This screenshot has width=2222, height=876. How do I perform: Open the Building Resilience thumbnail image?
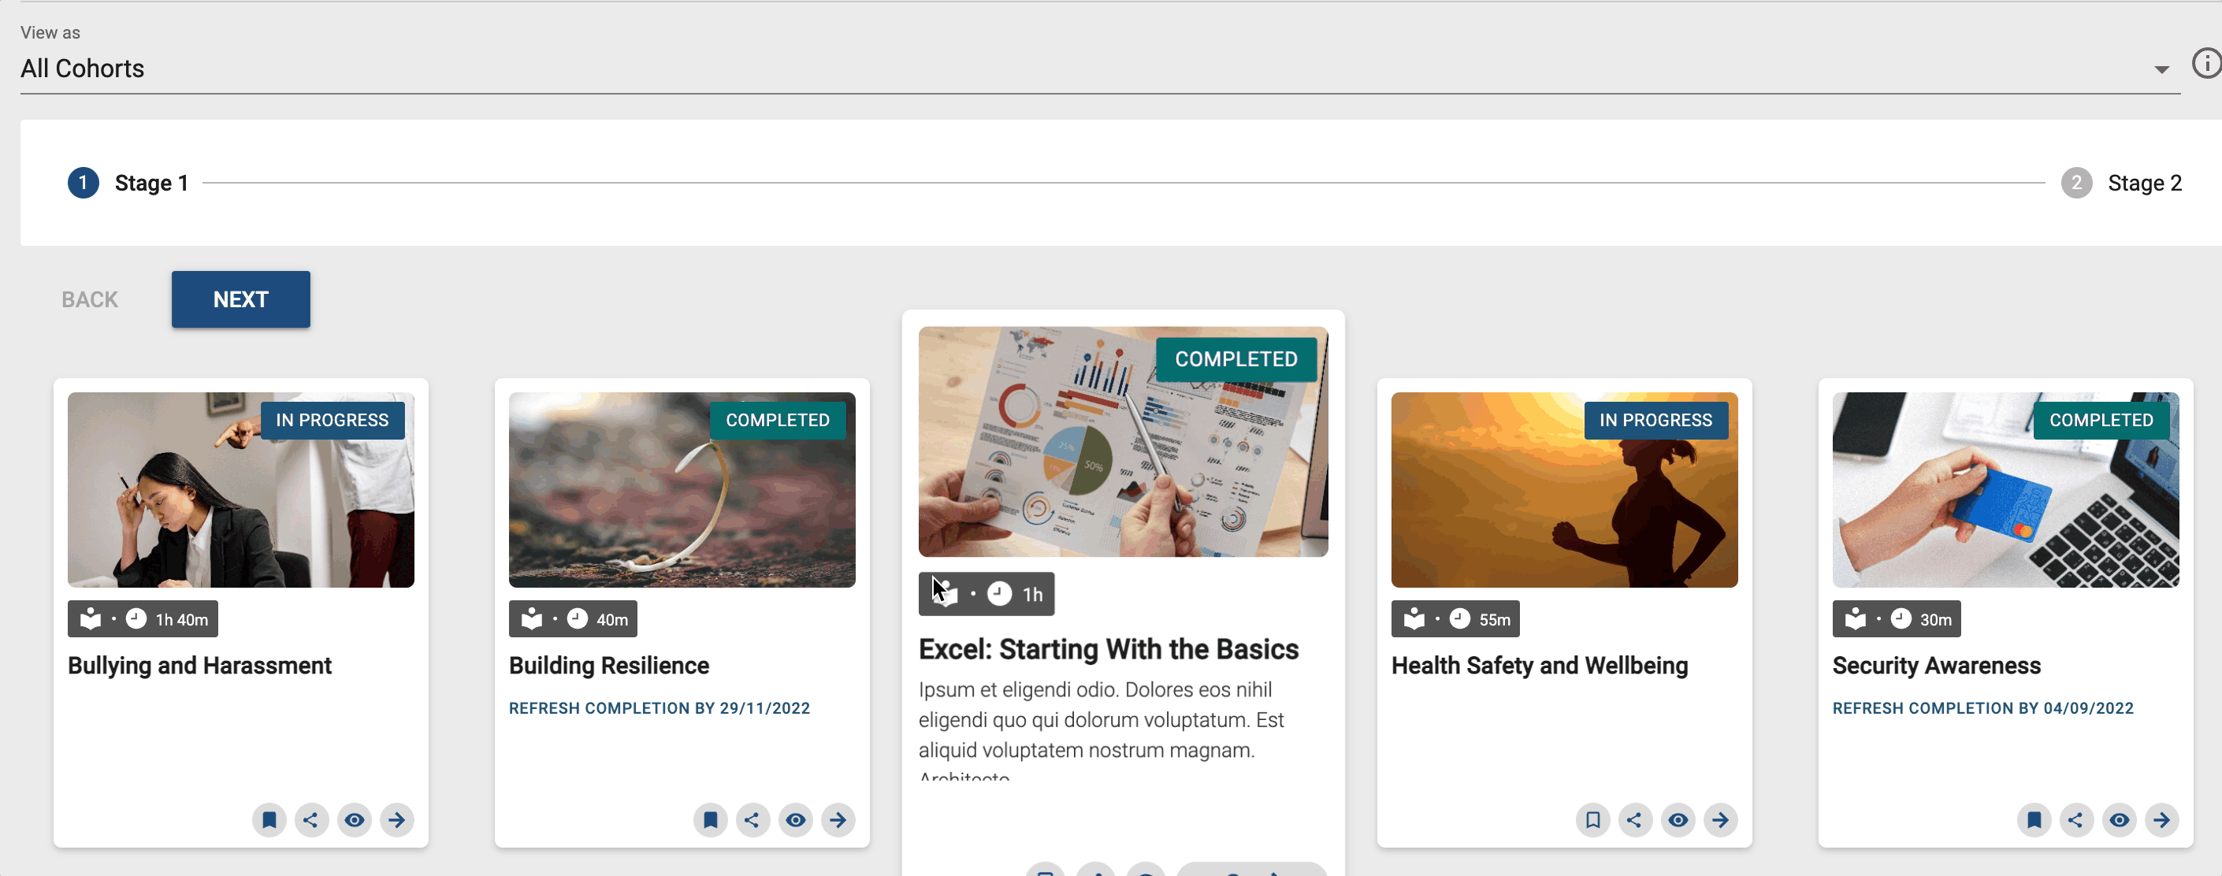682,490
